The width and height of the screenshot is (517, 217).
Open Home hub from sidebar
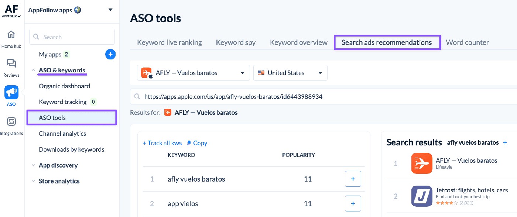coord(11,39)
